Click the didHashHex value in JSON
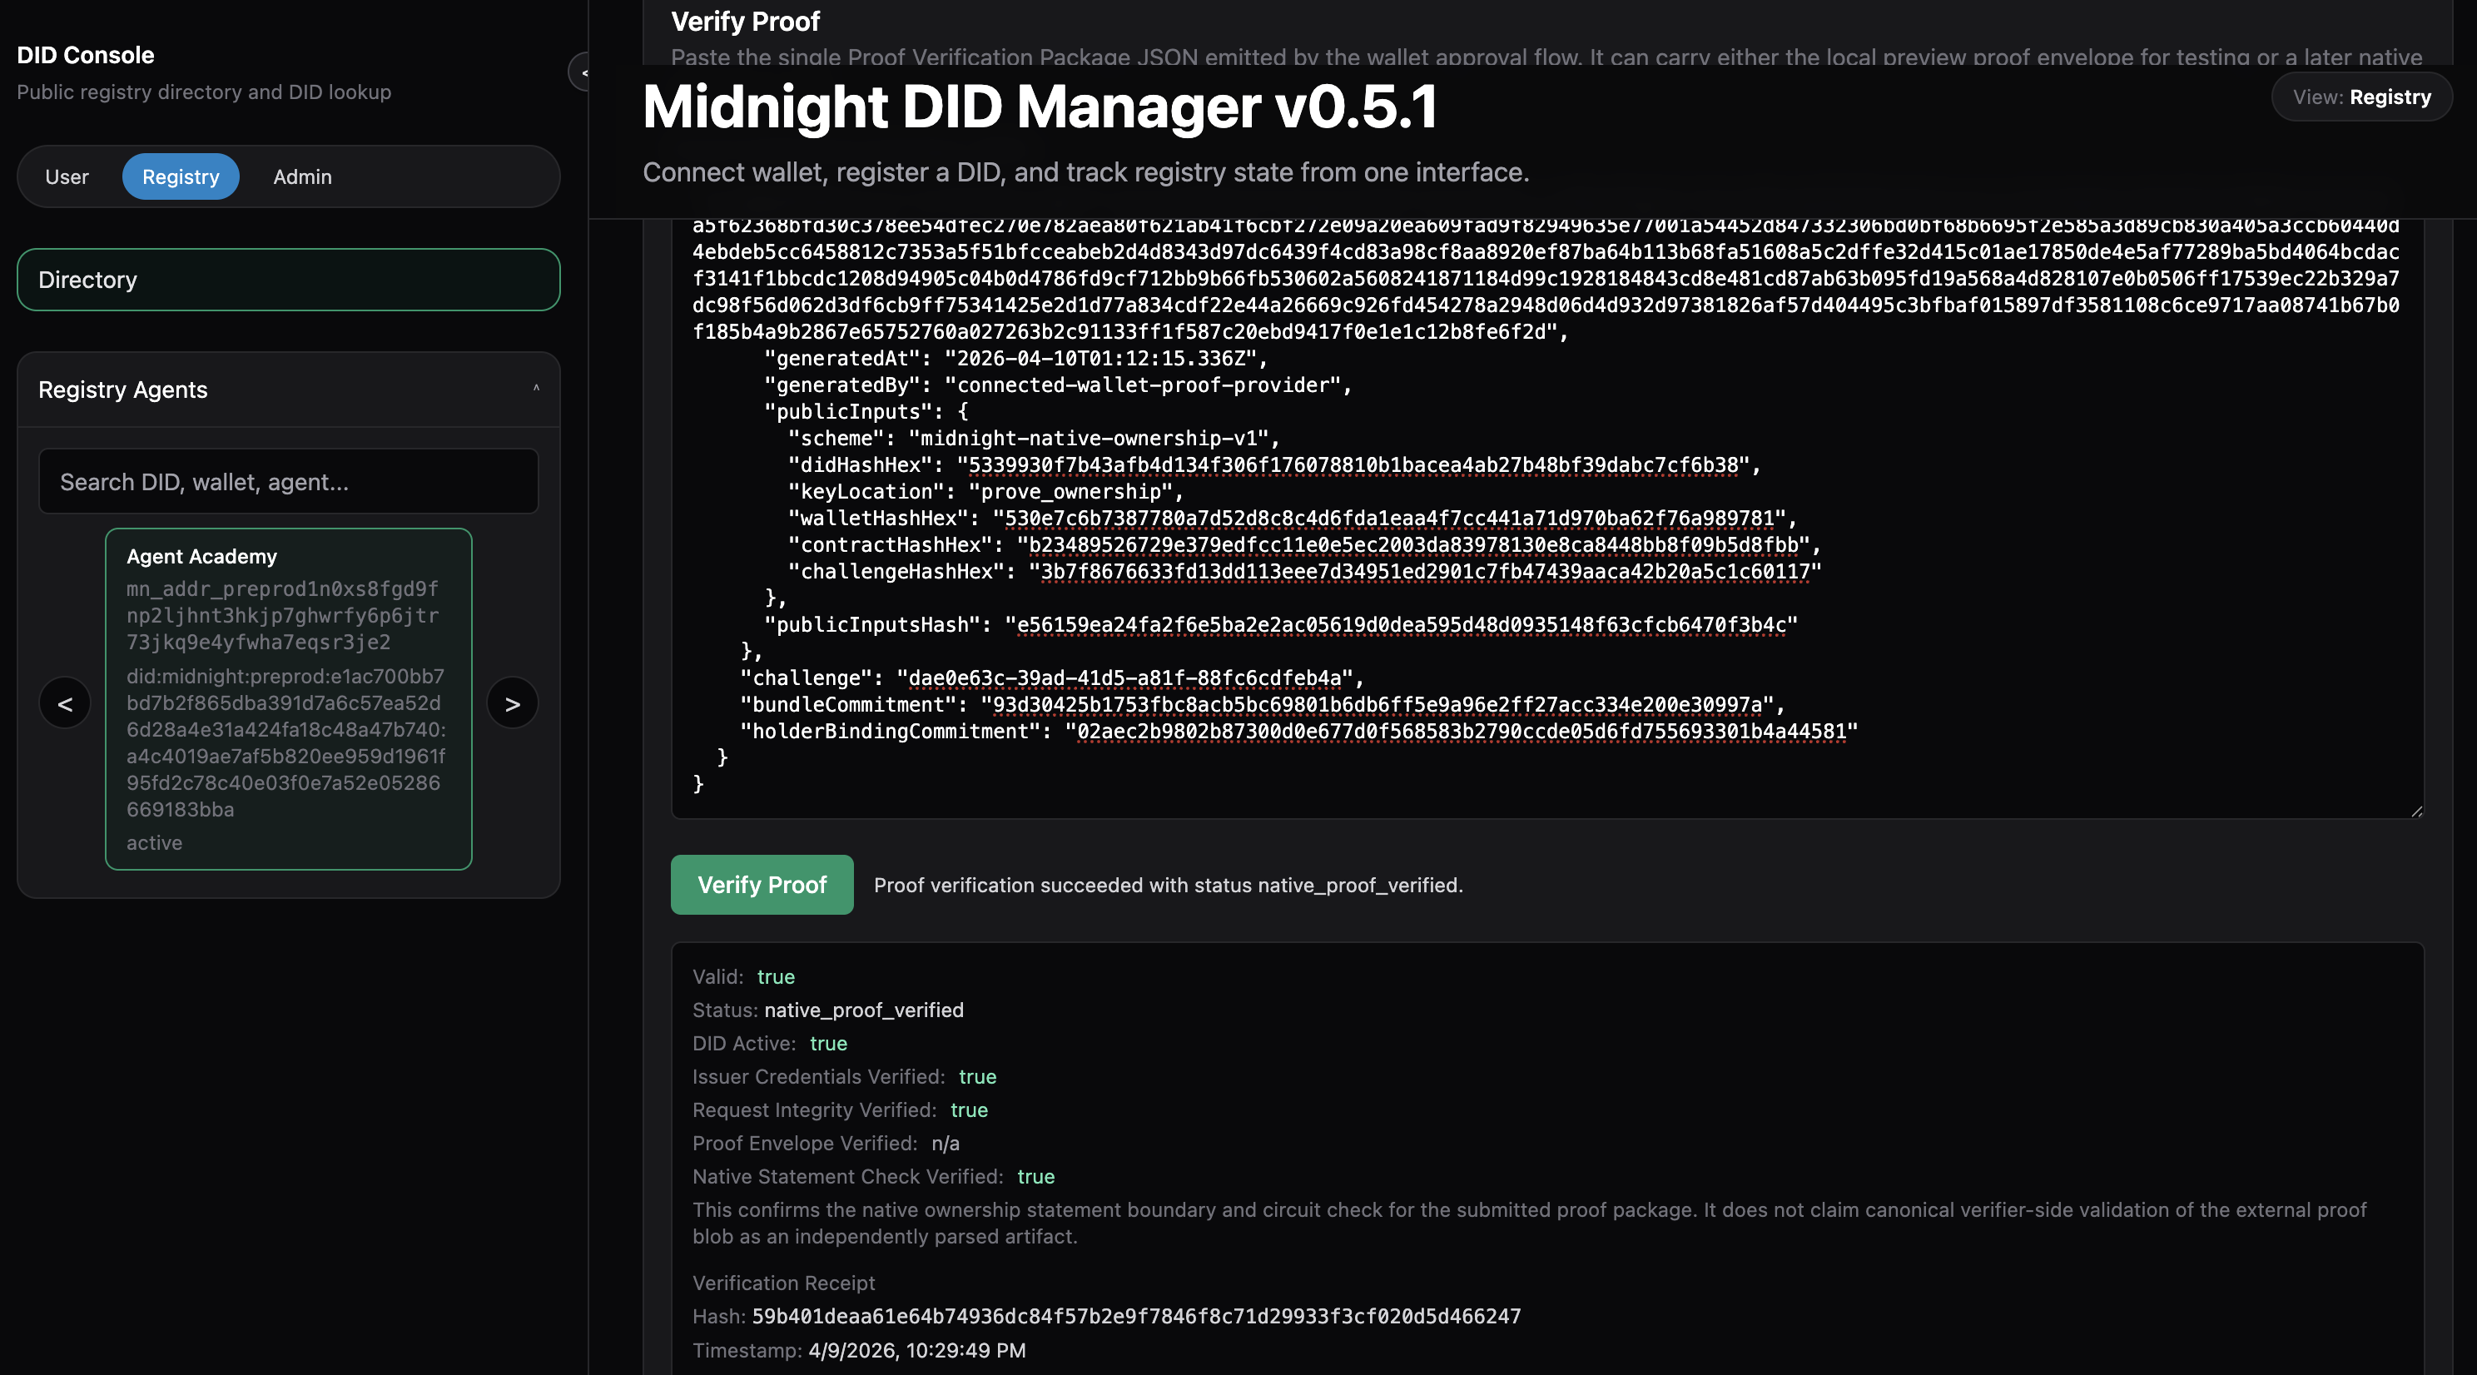The height and width of the screenshot is (1375, 2477). click(1353, 465)
